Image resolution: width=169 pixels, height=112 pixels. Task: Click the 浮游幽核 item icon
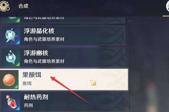tap(11, 57)
